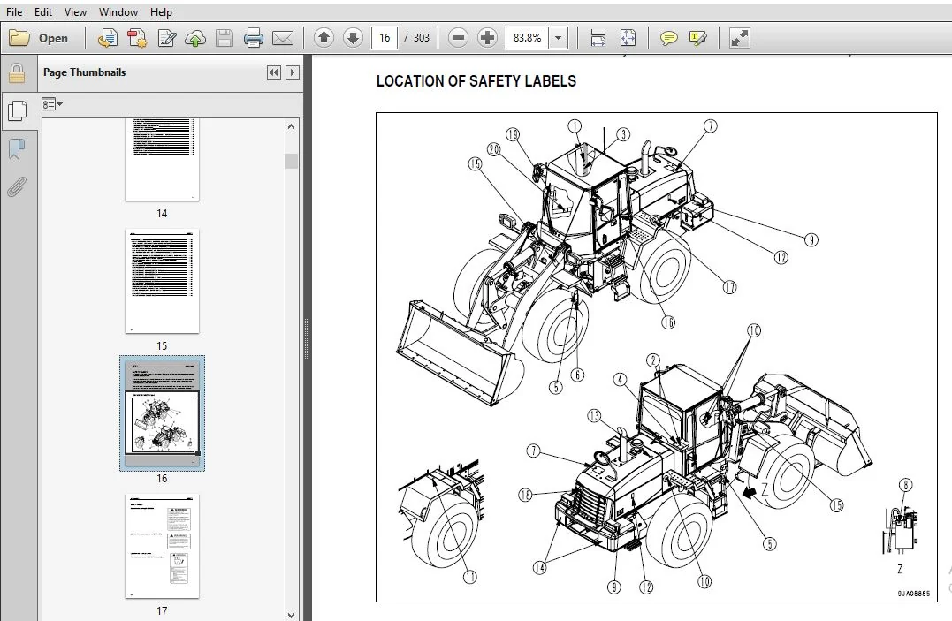Click the thumbnail panel scrollbar thumb
Screen dimensions: 952x621
[x=292, y=161]
